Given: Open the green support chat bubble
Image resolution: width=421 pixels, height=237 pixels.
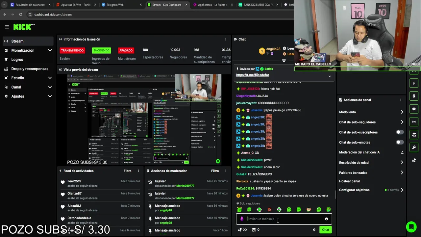Looking at the screenshot, I should click(x=411, y=227).
